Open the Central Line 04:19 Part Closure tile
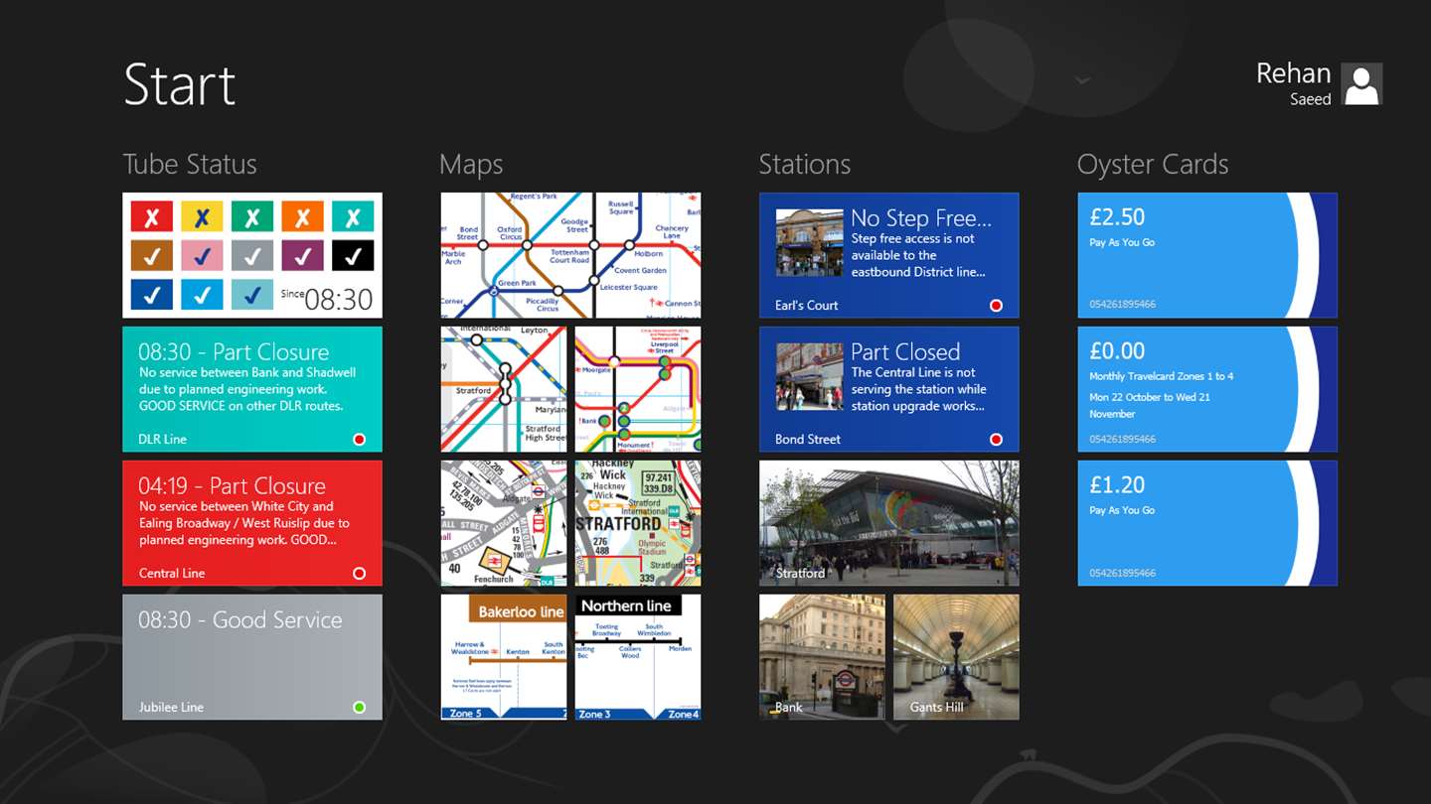 coord(252,523)
